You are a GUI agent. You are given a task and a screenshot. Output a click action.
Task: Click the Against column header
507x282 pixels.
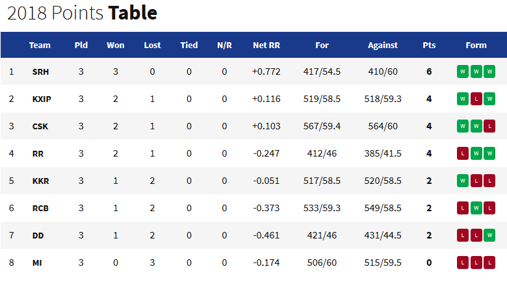click(x=383, y=45)
